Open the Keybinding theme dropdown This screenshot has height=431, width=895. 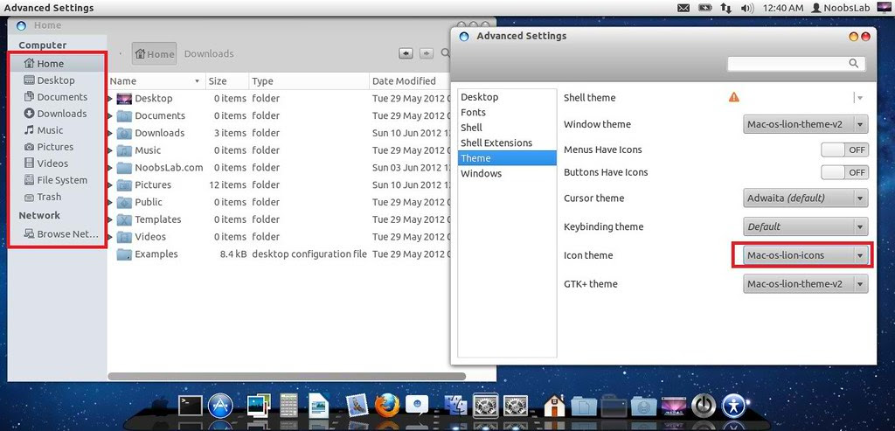point(805,226)
